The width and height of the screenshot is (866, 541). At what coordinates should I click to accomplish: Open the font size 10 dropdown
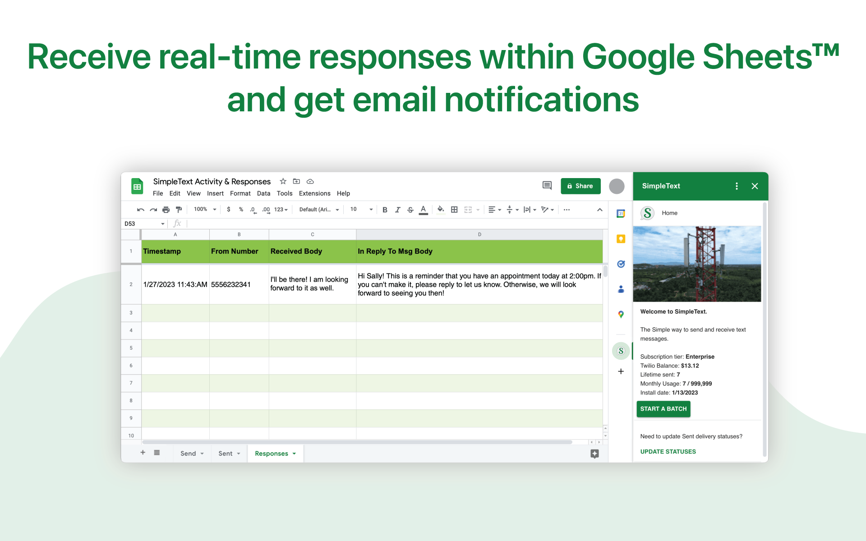coord(361,209)
